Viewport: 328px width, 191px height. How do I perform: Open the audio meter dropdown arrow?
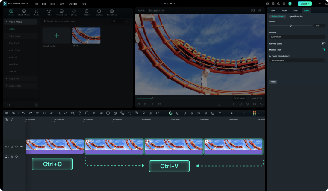(259, 113)
